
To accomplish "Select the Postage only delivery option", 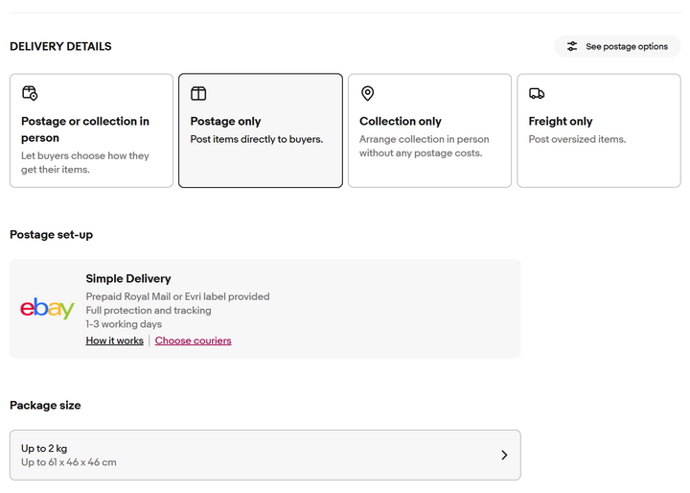I will pos(261,130).
